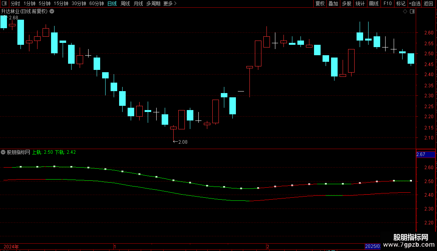Click the diamond icon above price chart
The image size is (437, 251).
tap(405, 12)
